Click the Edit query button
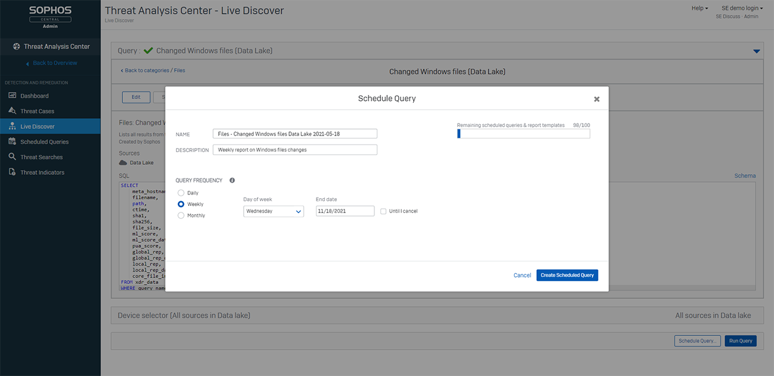The width and height of the screenshot is (774, 376). 136,97
